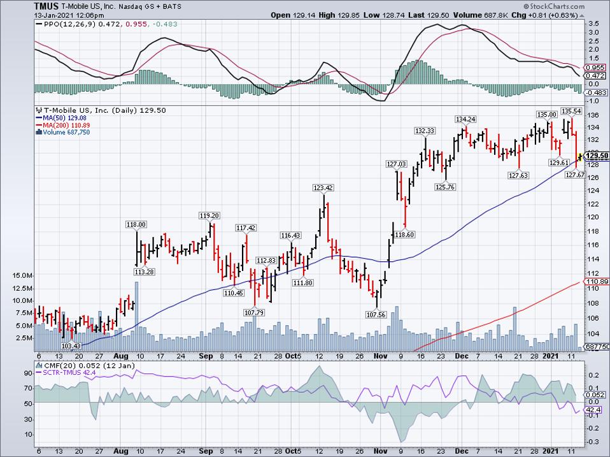The image size is (610, 457).
Task: Click the 687750 volume right axis marker
Action: (597, 347)
